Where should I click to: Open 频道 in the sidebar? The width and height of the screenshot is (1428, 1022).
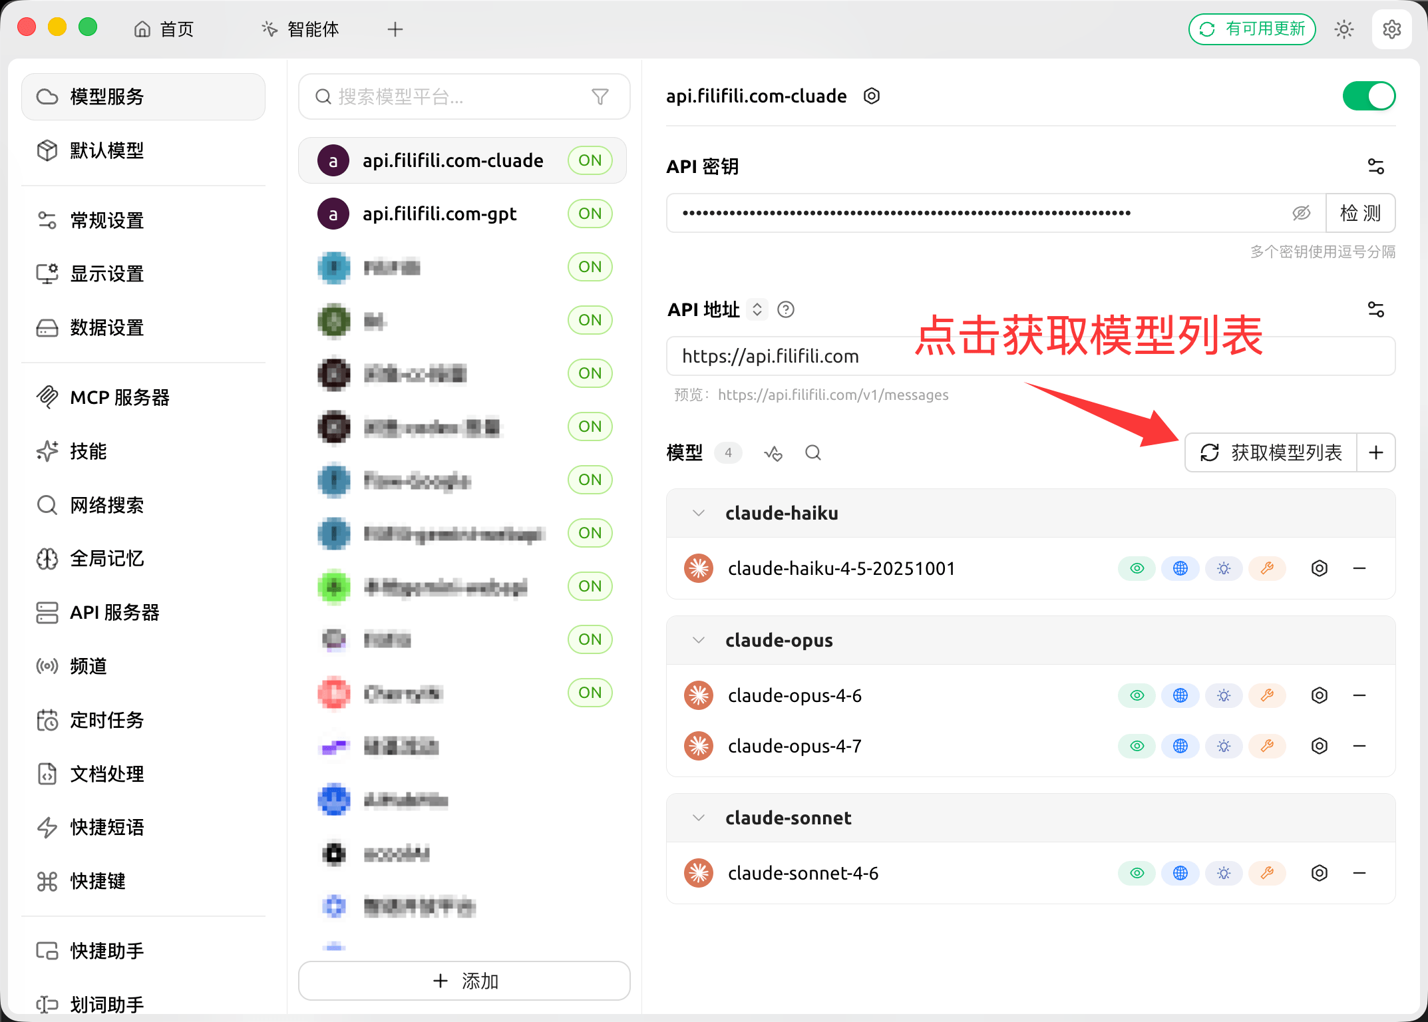click(144, 666)
